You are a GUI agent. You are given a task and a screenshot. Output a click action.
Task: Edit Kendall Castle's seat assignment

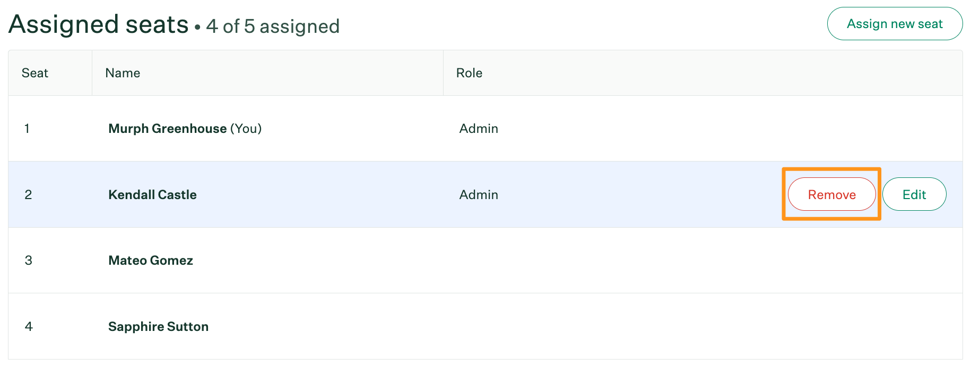click(x=914, y=194)
